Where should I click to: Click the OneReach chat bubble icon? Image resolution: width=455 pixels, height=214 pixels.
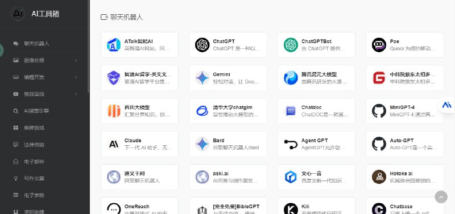(114, 208)
